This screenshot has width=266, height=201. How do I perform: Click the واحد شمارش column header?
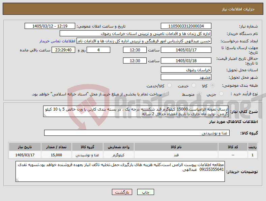pyautogui.click(x=119, y=147)
